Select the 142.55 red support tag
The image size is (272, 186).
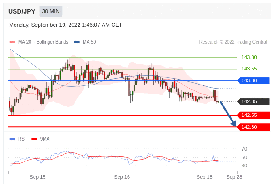[x=253, y=115]
